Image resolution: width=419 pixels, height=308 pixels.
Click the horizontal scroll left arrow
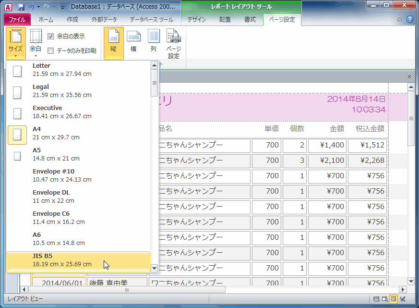click(x=24, y=290)
